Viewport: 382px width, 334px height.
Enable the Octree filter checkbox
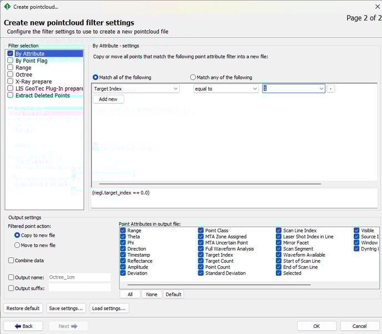coord(11,74)
